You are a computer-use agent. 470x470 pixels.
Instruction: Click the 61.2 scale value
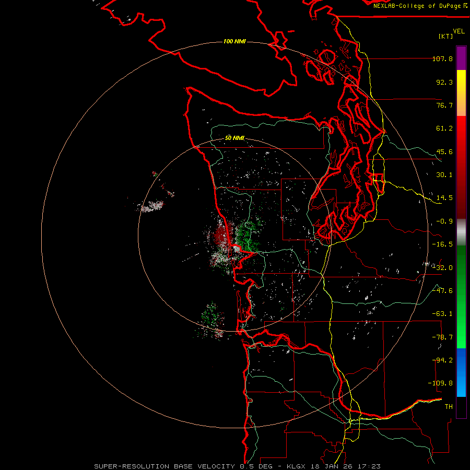pos(444,128)
